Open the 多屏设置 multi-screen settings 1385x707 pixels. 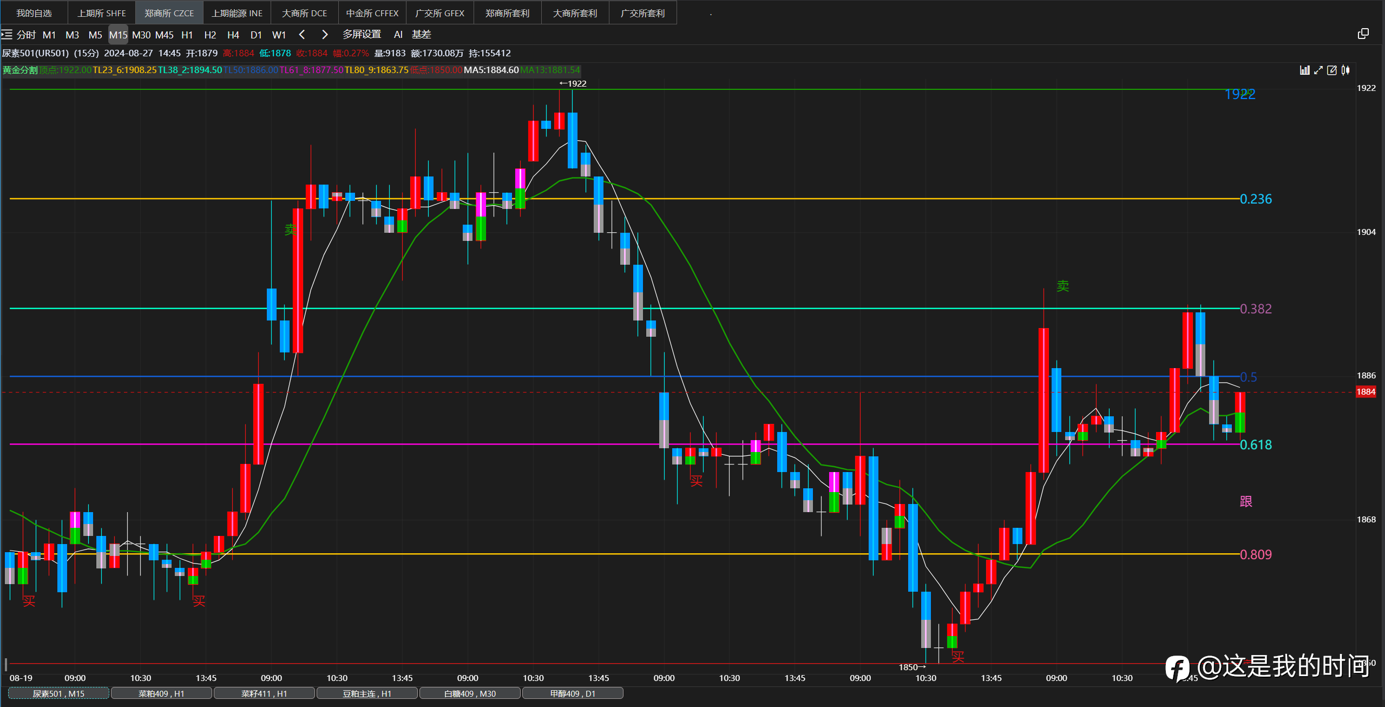click(x=362, y=35)
